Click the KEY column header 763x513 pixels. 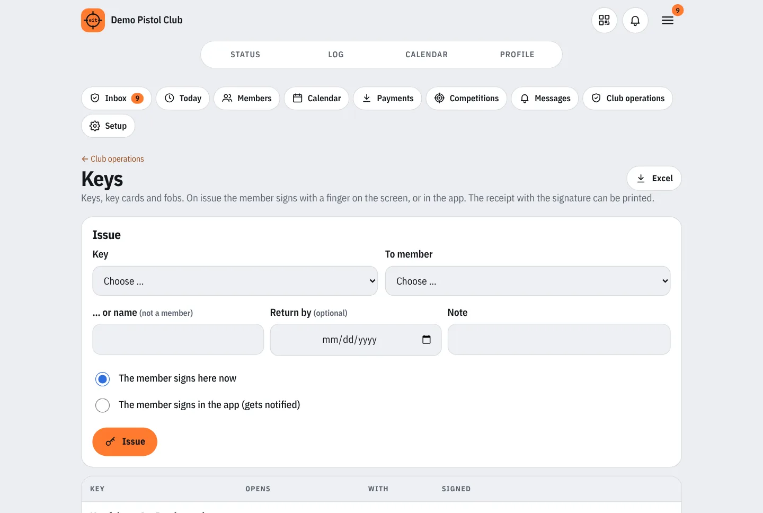point(97,489)
